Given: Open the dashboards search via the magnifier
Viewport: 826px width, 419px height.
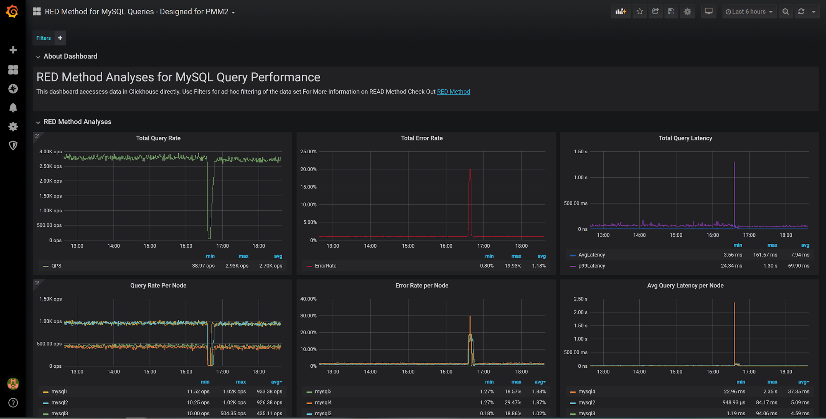Looking at the screenshot, I should tap(786, 11).
